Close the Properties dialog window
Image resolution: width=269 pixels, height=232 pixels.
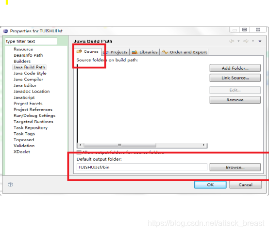coord(258,30)
